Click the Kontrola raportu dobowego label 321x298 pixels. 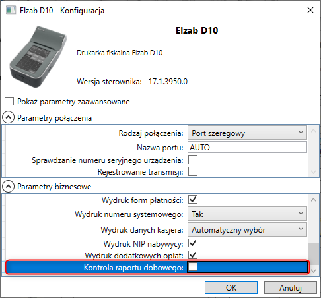[x=133, y=268]
